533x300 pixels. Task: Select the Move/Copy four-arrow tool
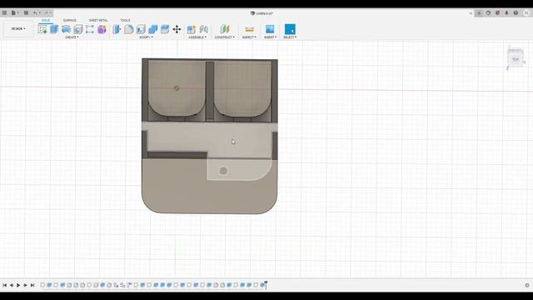pos(177,29)
